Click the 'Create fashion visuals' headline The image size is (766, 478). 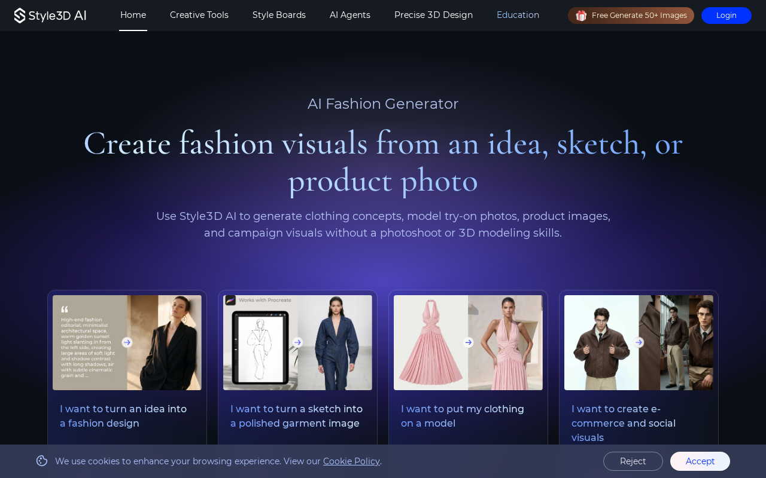coord(383,161)
